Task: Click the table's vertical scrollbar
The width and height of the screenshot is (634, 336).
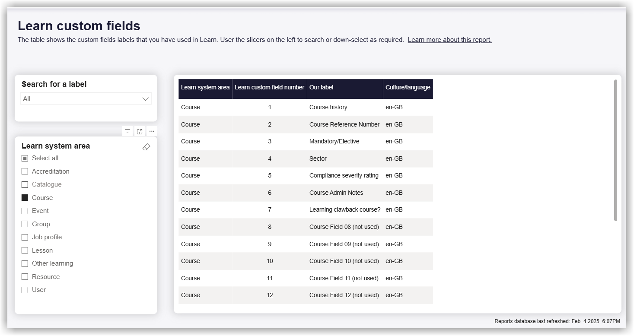Action: pyautogui.click(x=615, y=150)
